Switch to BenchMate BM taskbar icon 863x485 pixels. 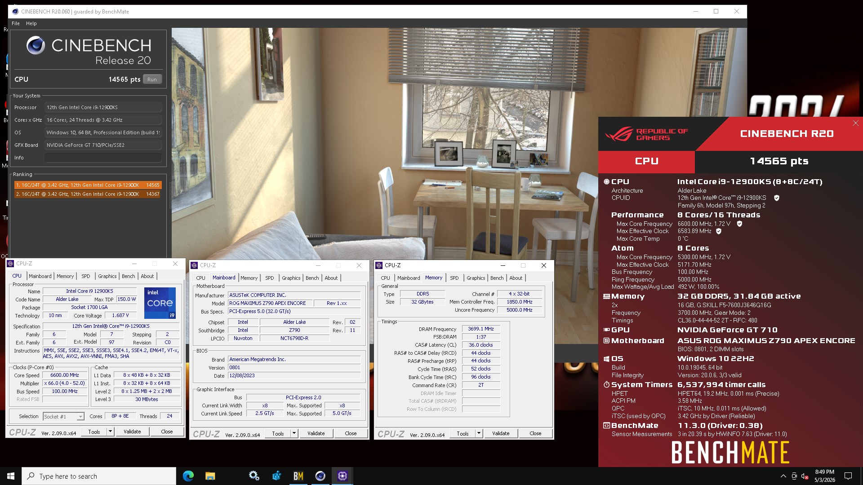coord(298,476)
